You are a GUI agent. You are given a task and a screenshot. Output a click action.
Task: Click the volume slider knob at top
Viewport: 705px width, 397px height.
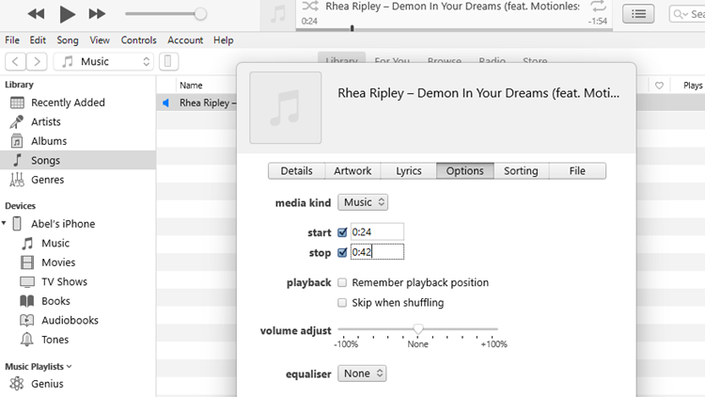pyautogui.click(x=200, y=14)
